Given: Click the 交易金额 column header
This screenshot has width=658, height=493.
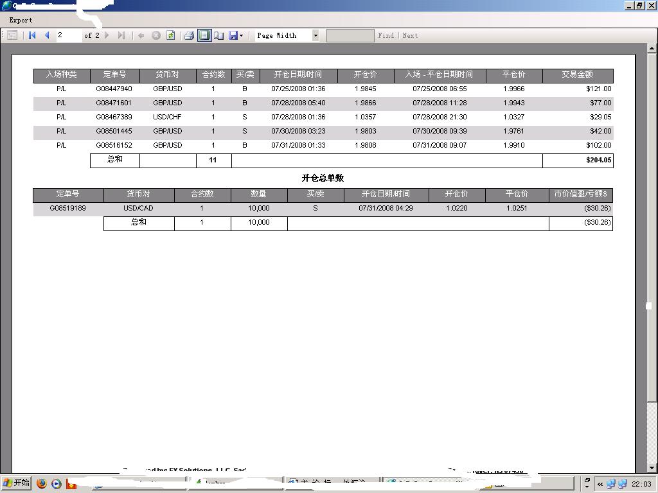Looking at the screenshot, I should (578, 75).
